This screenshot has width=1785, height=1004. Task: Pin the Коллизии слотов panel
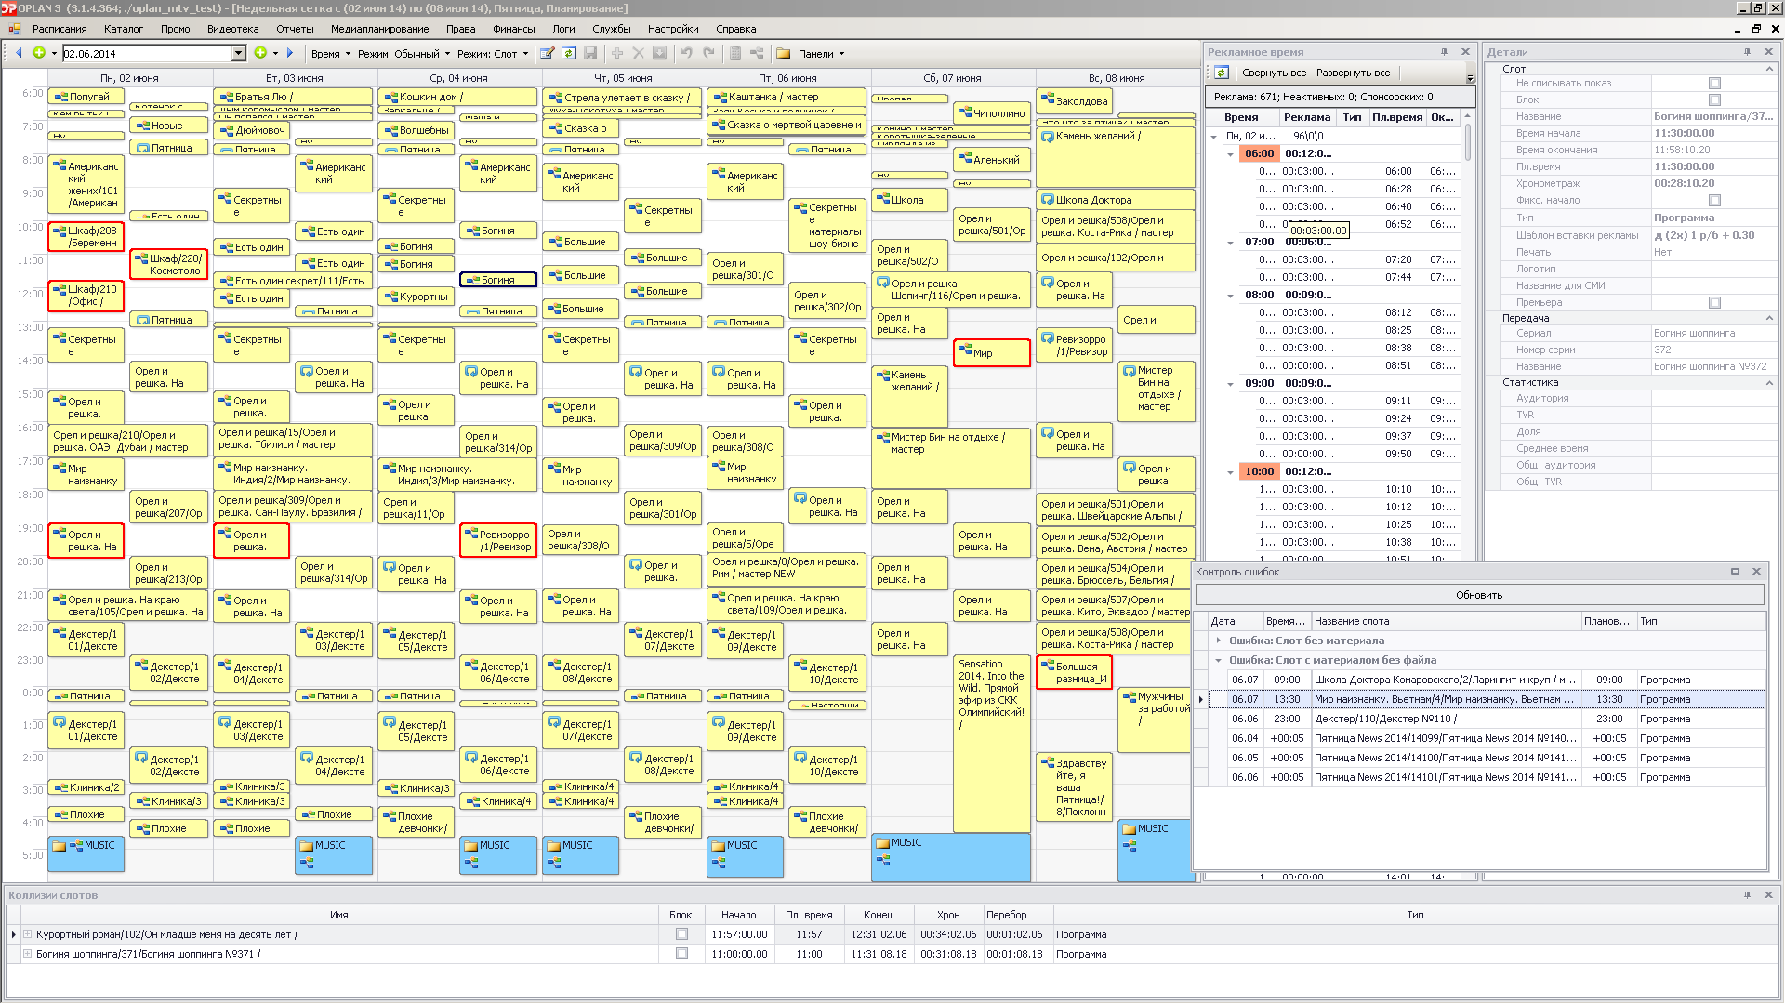pos(1747,895)
